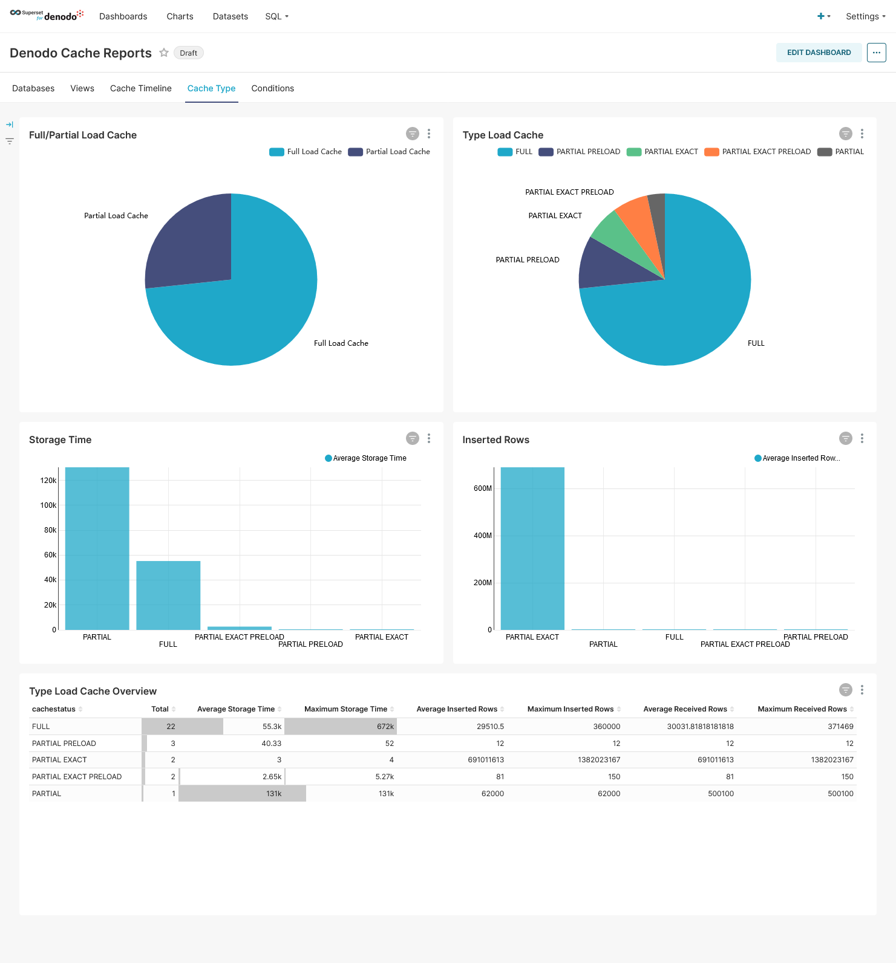Viewport: 896px width, 963px height.
Task: Show applied filters on Type Load Cache Overview
Action: tap(846, 690)
